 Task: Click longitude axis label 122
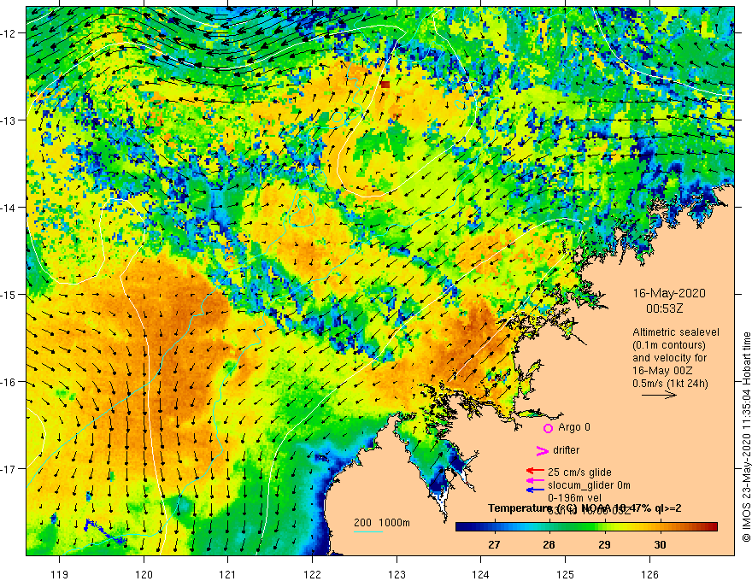pyautogui.click(x=312, y=575)
